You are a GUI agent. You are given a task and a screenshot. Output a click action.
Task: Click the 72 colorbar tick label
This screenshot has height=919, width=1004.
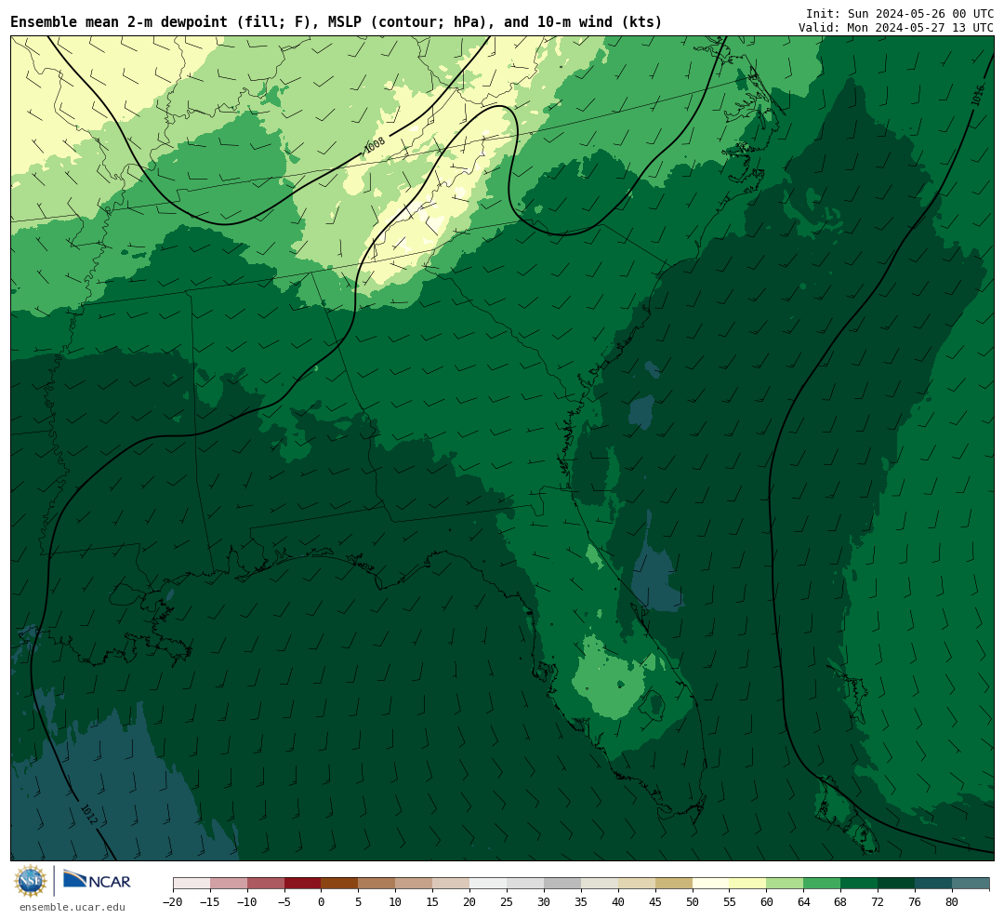878,901
